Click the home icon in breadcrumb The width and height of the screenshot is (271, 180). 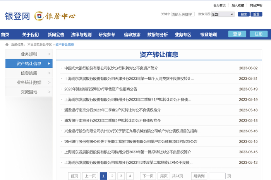pyautogui.click(x=7, y=45)
